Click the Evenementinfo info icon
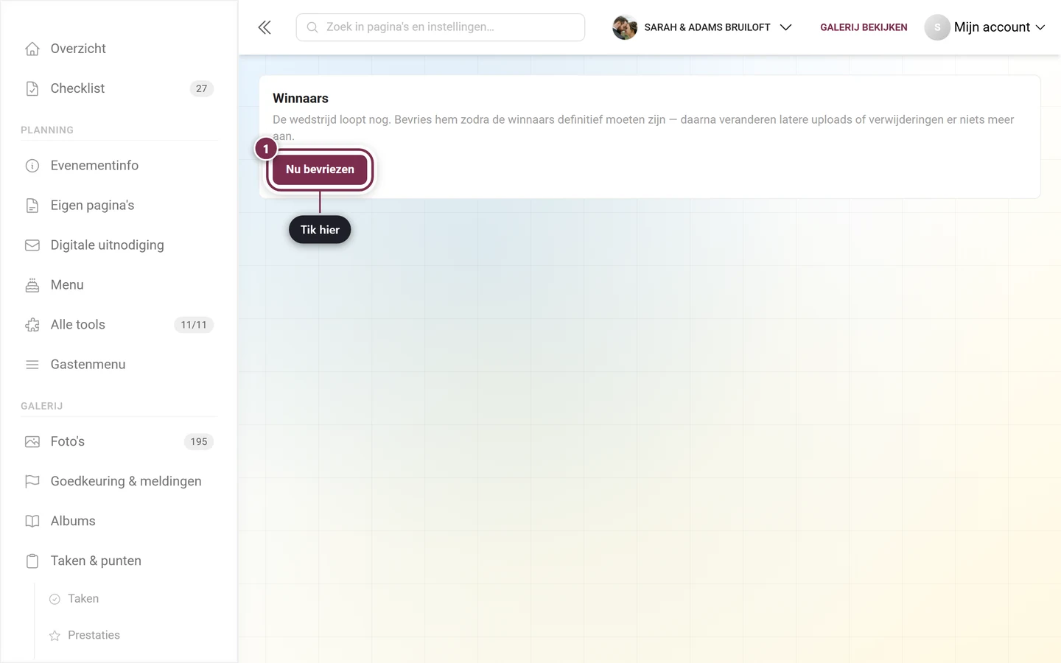Viewport: 1061px width, 663px height. point(32,166)
